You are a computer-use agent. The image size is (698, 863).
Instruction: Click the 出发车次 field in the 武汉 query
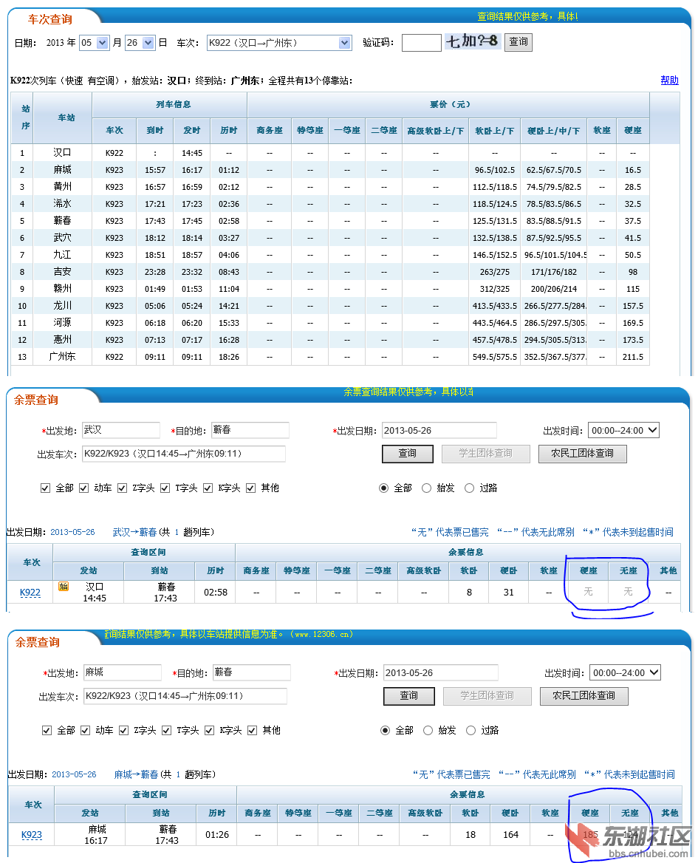click(184, 454)
